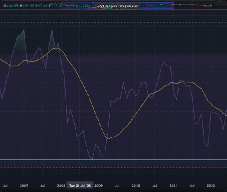The image size is (227, 192).
Task: Click the OHLC values header text
Action: tap(47, 6)
